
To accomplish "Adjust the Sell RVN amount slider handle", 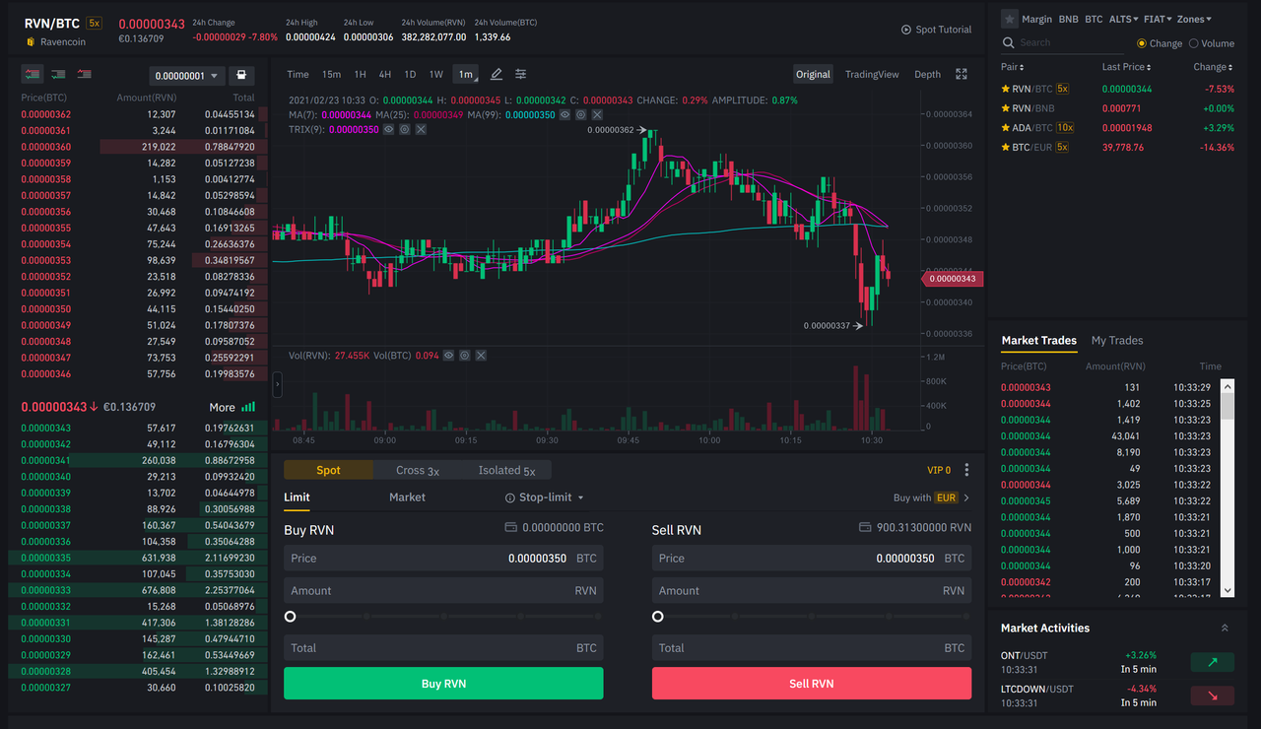I will (x=658, y=617).
